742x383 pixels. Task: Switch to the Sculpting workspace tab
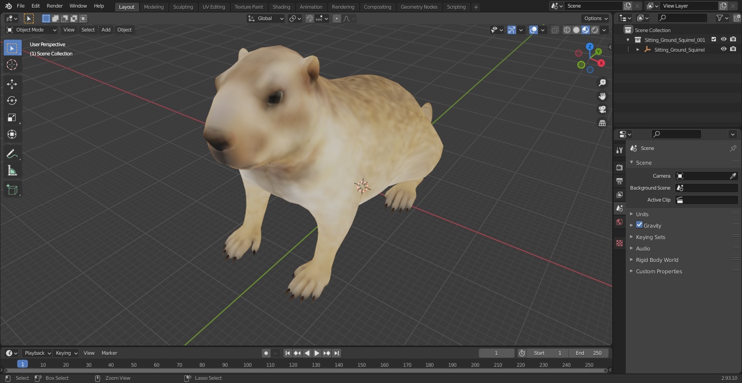coord(183,7)
